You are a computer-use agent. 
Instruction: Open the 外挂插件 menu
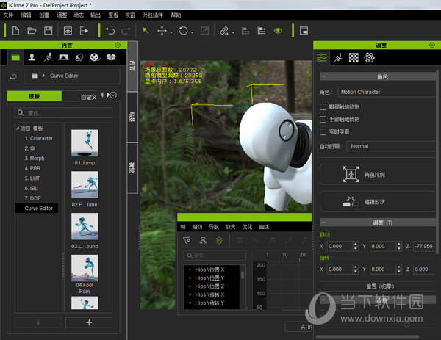click(153, 15)
